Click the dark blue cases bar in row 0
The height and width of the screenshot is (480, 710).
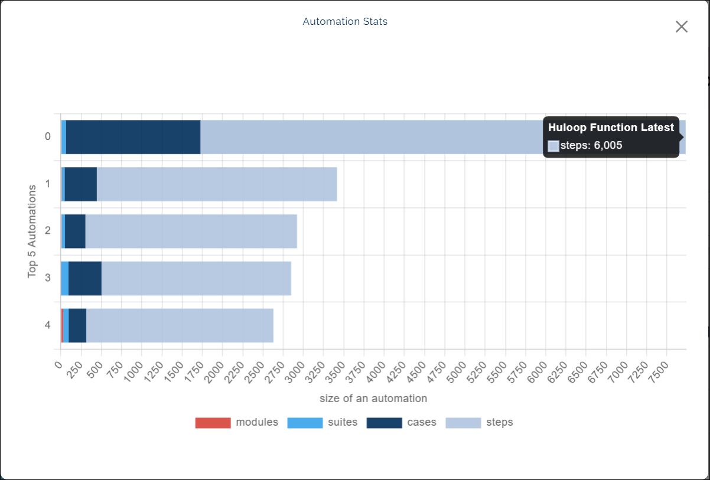[133, 137]
